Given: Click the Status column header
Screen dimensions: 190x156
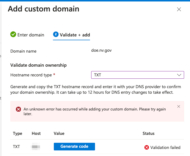Looking at the screenshot, I should click(x=149, y=133).
